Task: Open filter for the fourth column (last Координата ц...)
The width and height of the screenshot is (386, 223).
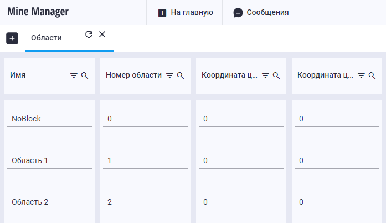Action: 361,75
